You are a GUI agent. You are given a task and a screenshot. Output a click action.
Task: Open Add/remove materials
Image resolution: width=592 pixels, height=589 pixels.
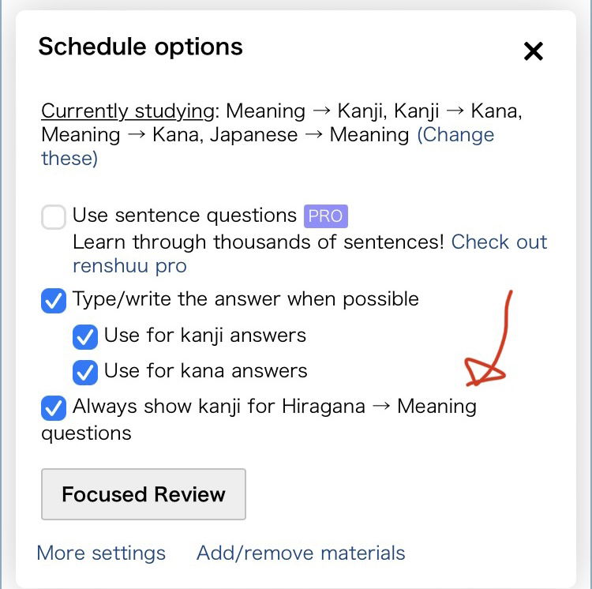301,553
